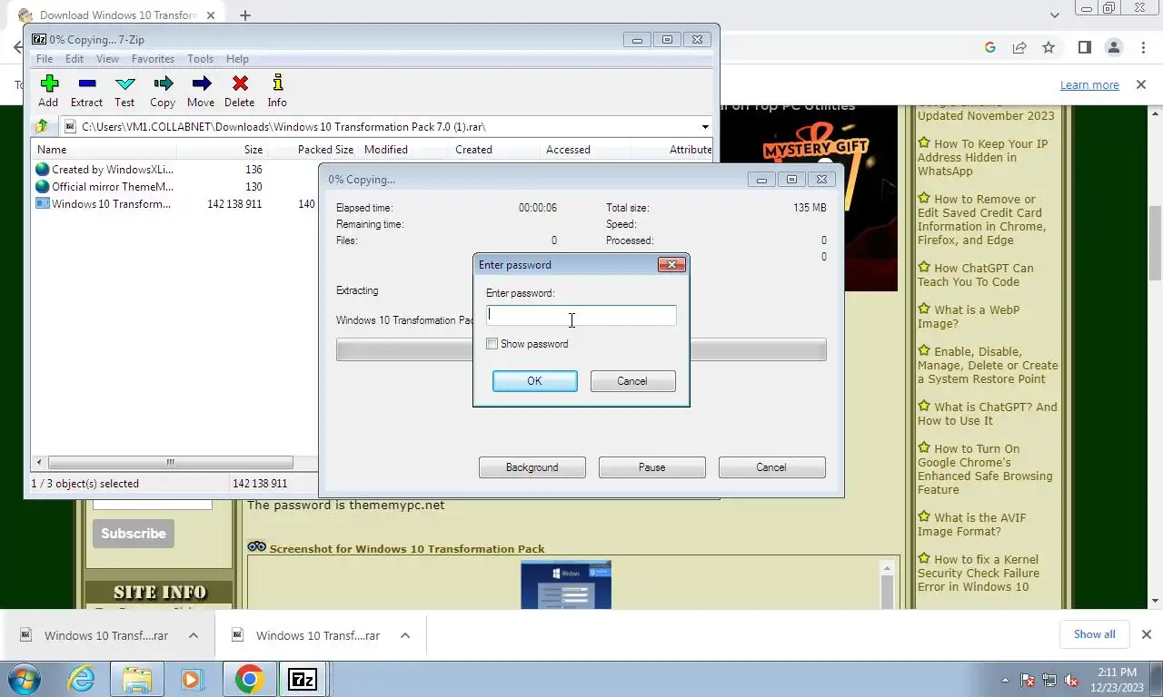Open Windows Explorer from taskbar
Screen dimensions: 1163x697
pos(137,679)
